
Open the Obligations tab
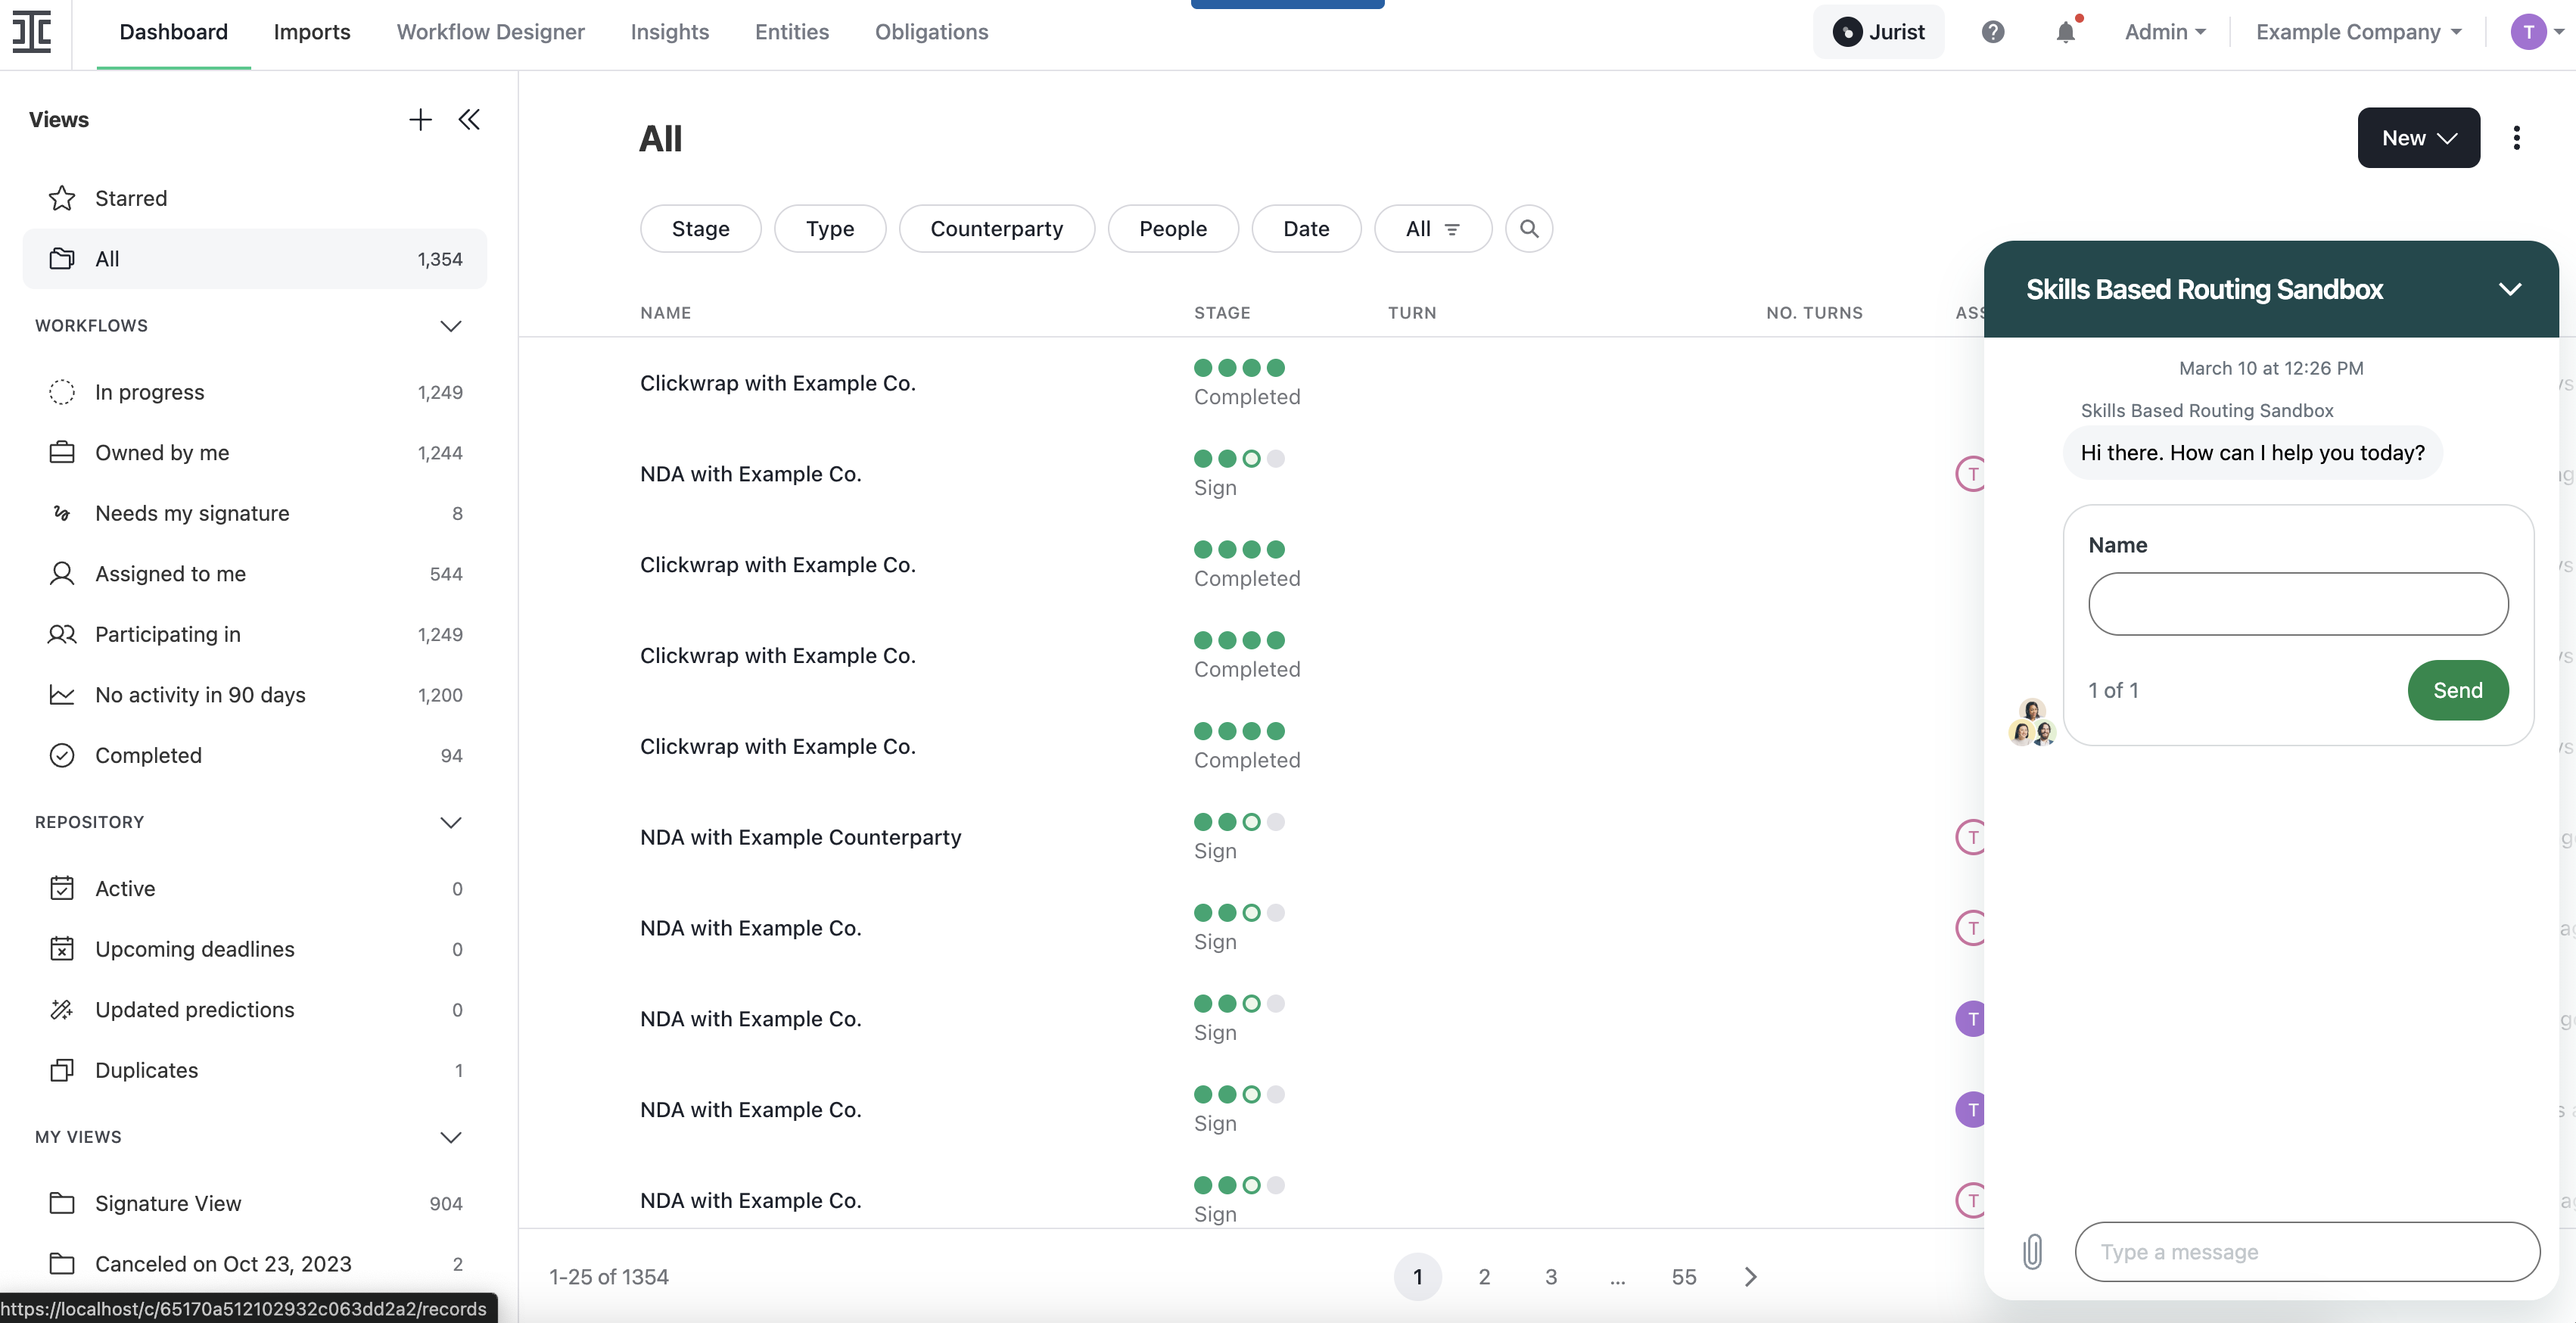click(x=931, y=32)
